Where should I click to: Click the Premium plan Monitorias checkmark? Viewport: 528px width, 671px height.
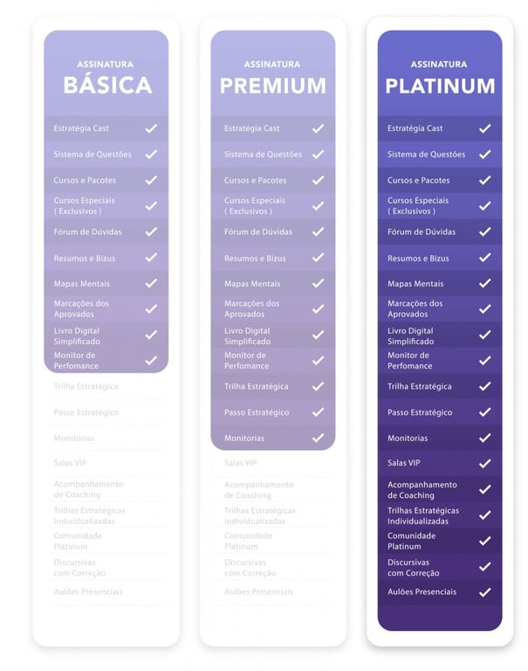coord(318,438)
